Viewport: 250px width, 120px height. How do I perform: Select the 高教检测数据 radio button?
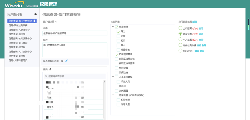coord(180,45)
